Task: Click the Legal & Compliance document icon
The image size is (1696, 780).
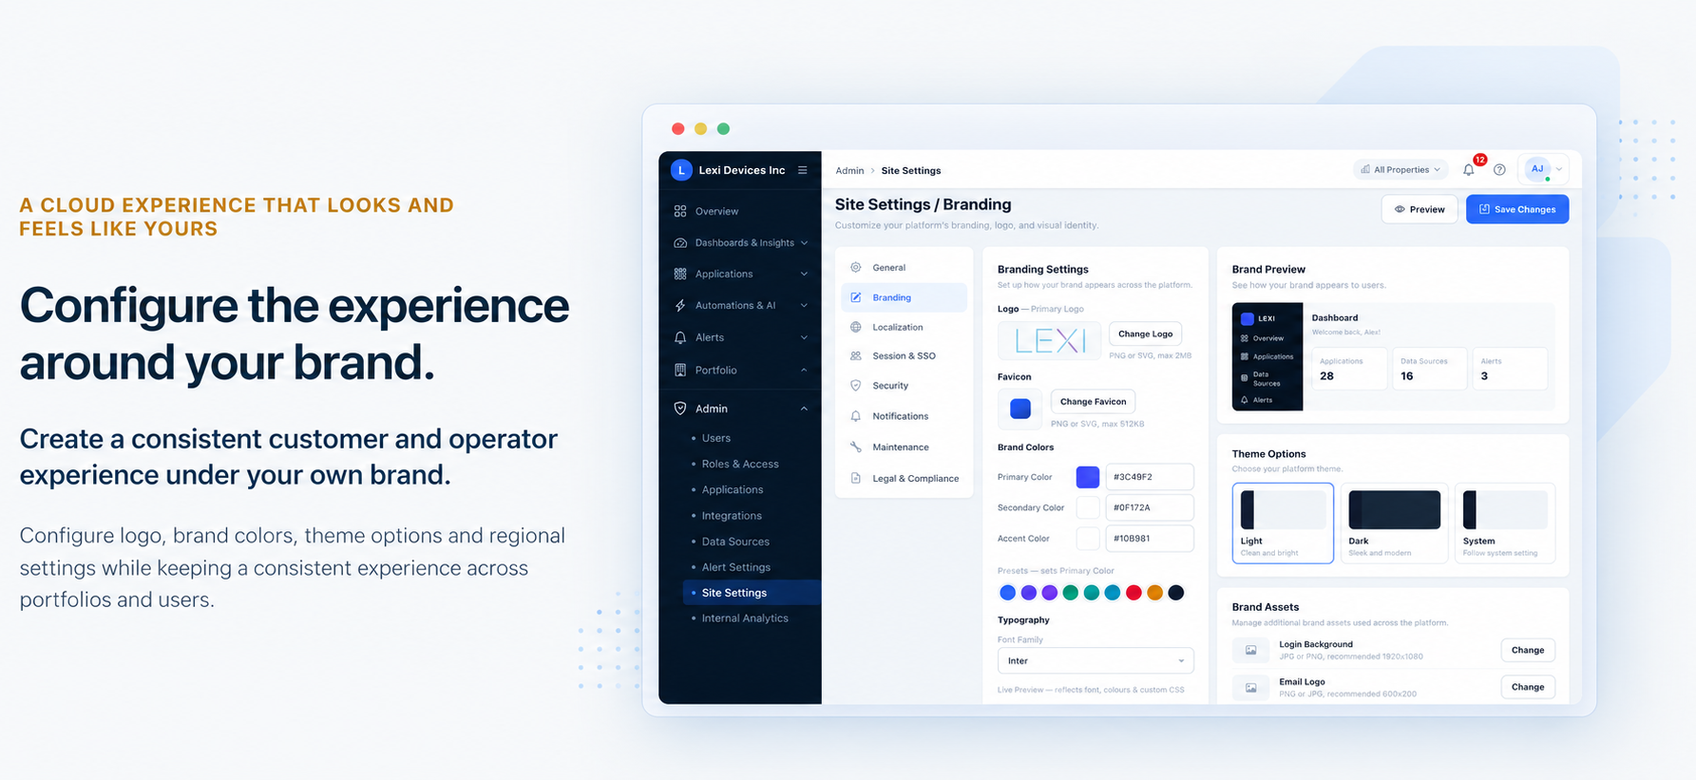Action: click(856, 478)
